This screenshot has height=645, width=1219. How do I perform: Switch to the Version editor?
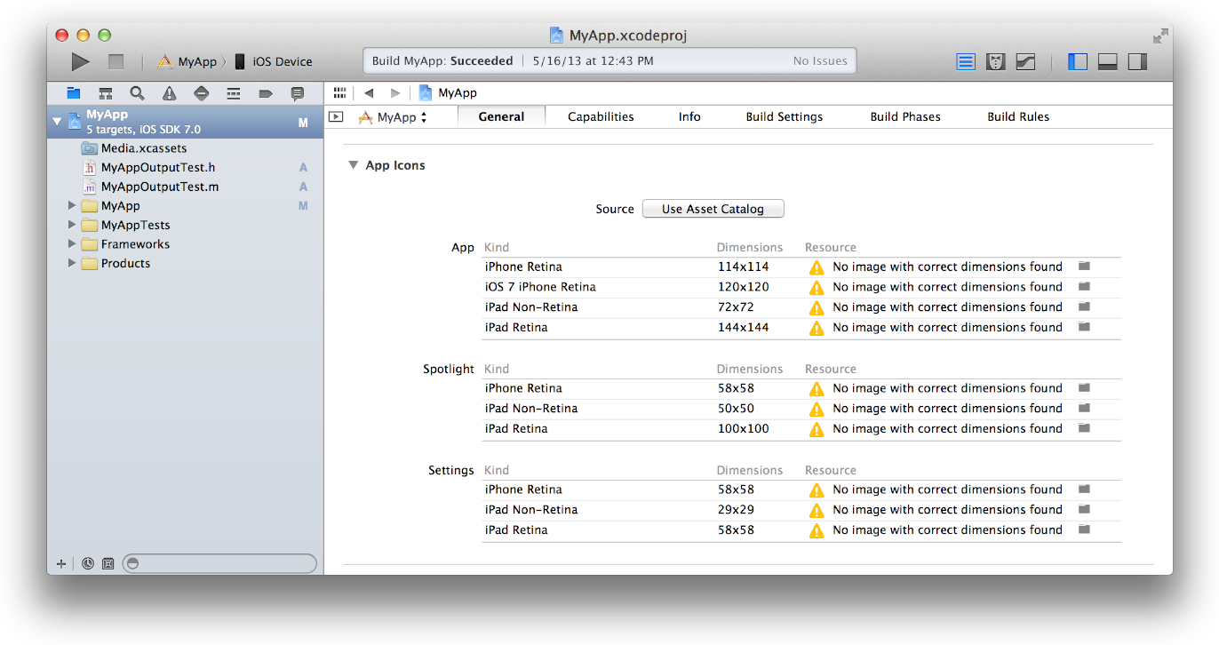(x=1025, y=61)
